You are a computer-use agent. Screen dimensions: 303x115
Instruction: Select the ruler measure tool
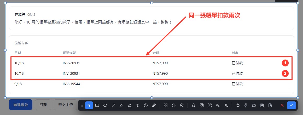coord(154,105)
